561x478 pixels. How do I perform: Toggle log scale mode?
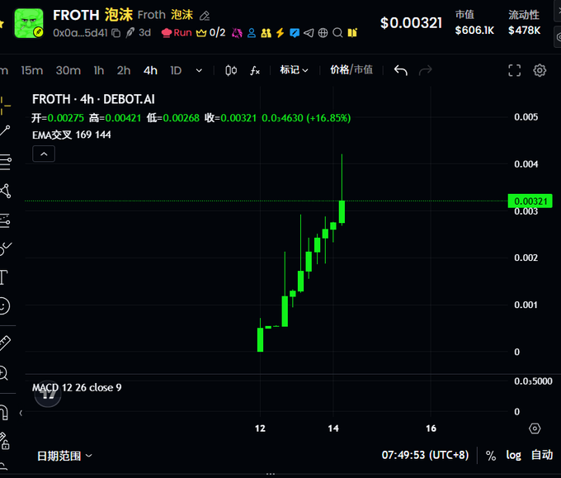pos(513,455)
